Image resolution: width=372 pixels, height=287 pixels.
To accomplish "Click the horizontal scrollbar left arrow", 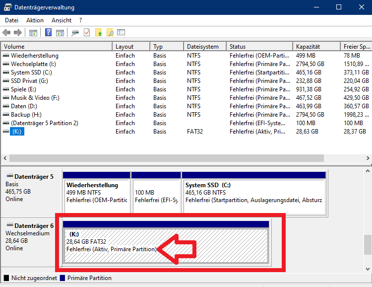I will coord(5,158).
